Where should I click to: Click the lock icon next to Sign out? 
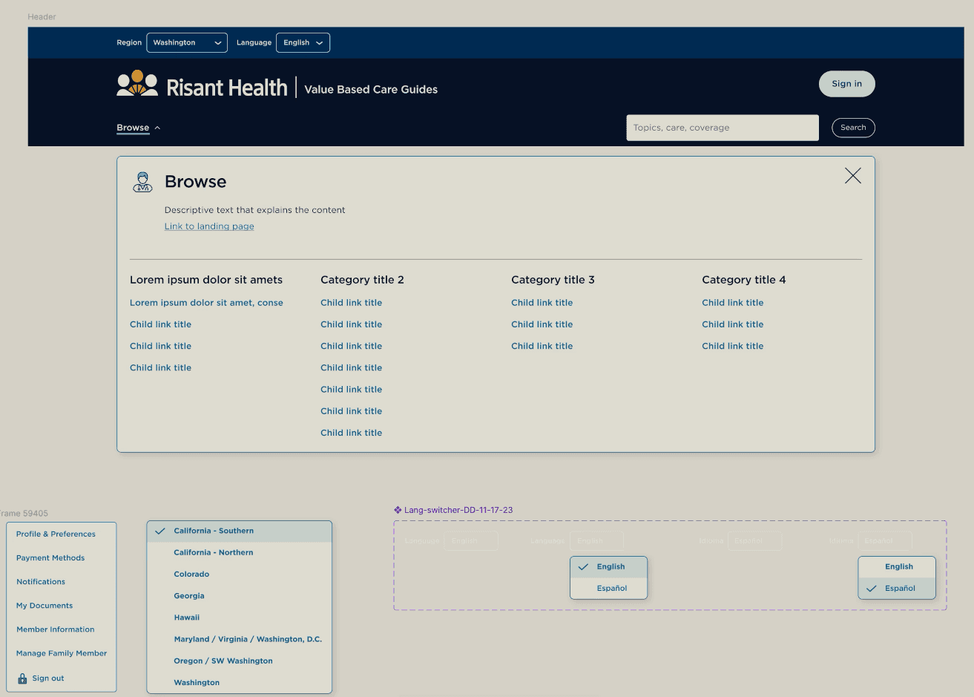pos(22,678)
